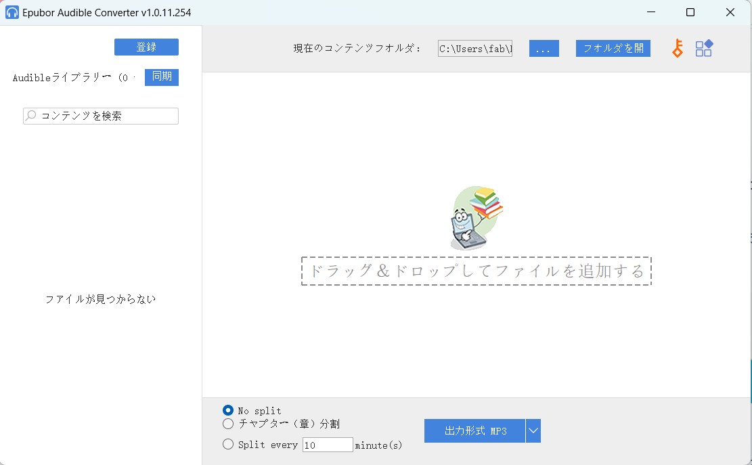This screenshot has height=465, width=752.
Task: Click the フォルダを開 open folder button
Action: tap(613, 49)
